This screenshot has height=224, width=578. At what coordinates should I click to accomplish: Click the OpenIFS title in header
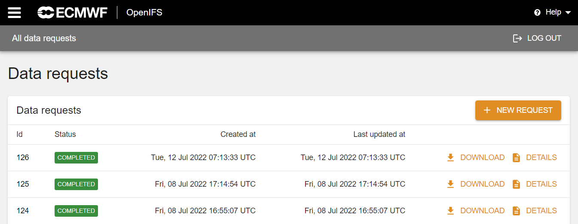click(144, 12)
